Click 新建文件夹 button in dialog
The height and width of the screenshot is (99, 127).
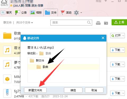click(35, 90)
